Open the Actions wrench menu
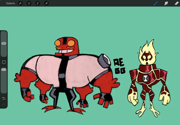This screenshot has width=180, height=125. click(20, 3)
